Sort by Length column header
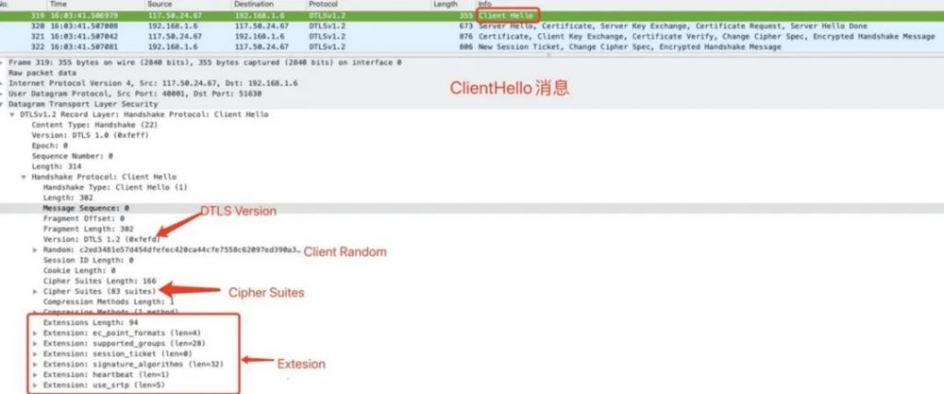 pos(445,5)
